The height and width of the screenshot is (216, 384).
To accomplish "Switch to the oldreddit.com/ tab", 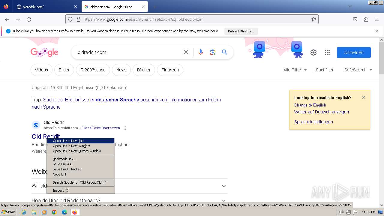I will tap(46, 7).
